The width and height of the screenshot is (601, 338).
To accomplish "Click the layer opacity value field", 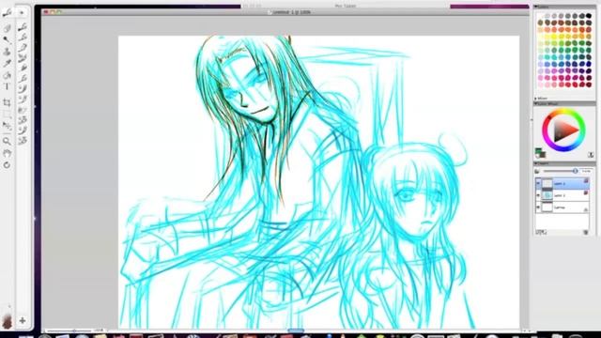I will click(586, 171).
